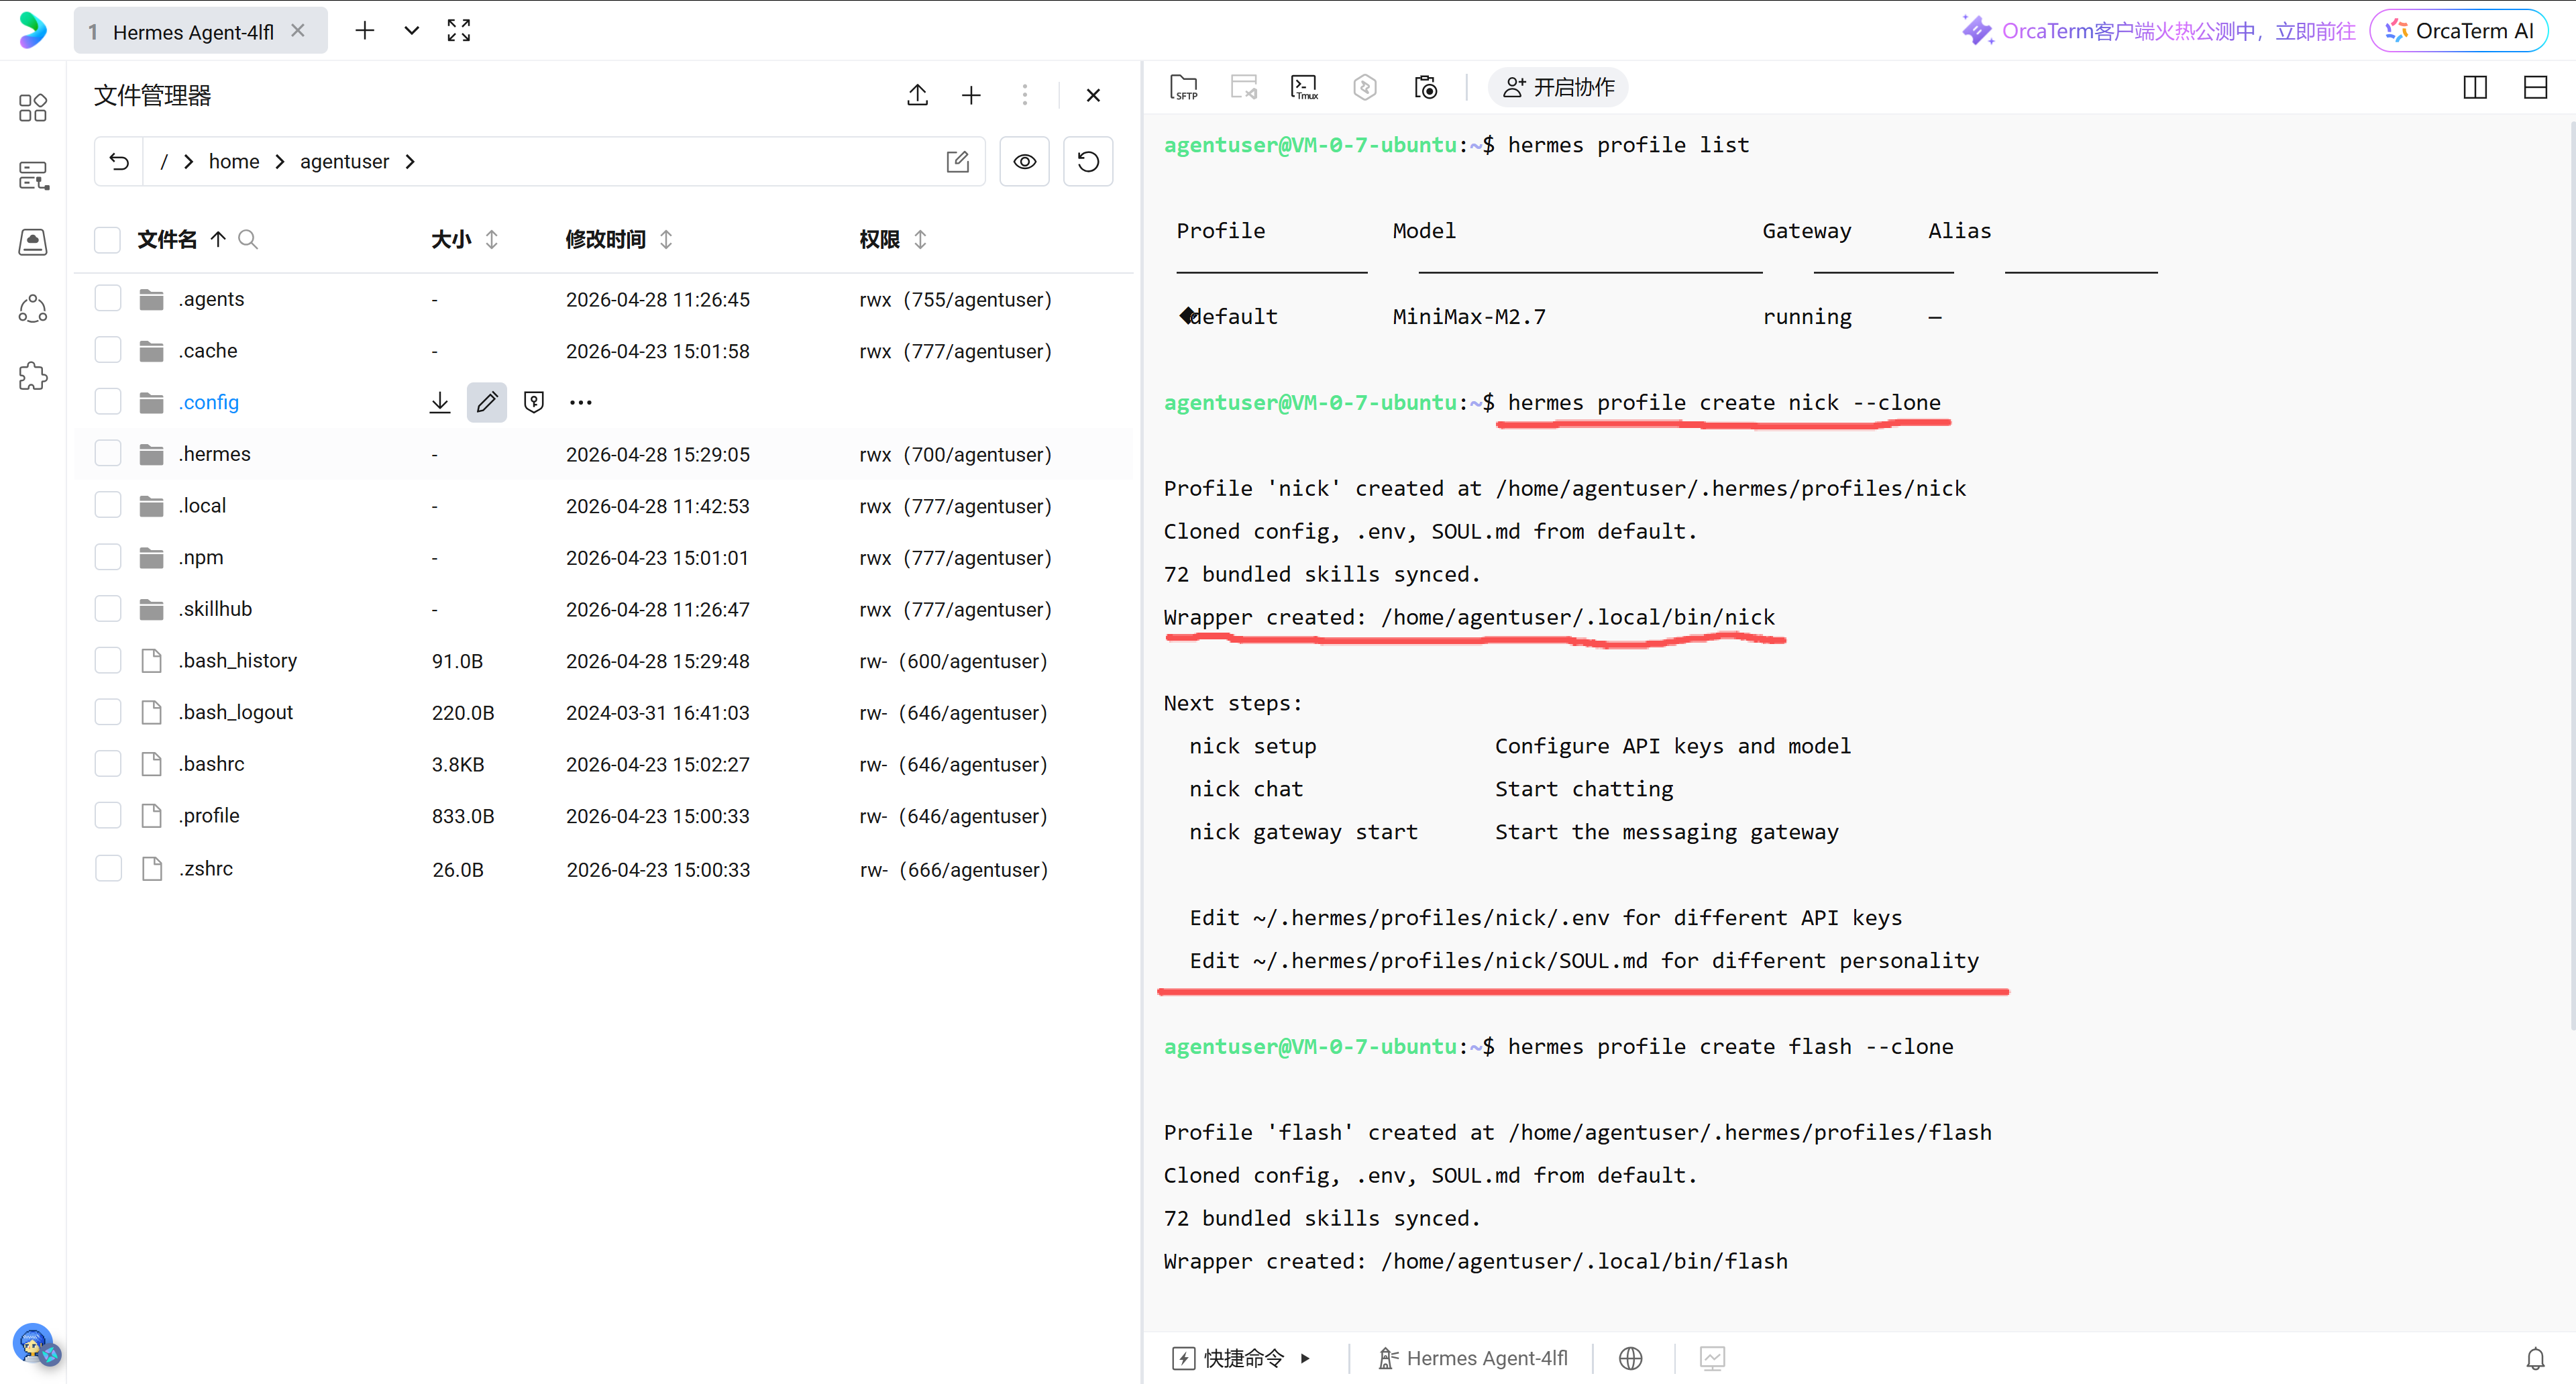
Task: Search file names with magnifier icon
Action: pos(248,239)
